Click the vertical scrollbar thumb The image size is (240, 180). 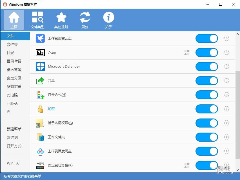[x=237, y=115]
